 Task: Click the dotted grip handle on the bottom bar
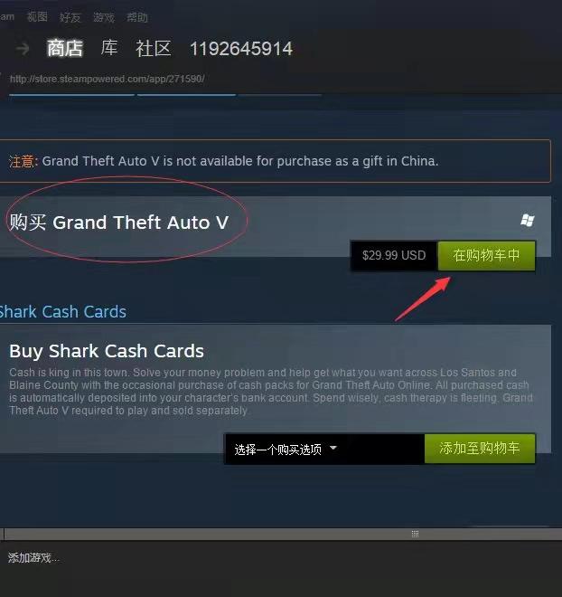(416, 534)
